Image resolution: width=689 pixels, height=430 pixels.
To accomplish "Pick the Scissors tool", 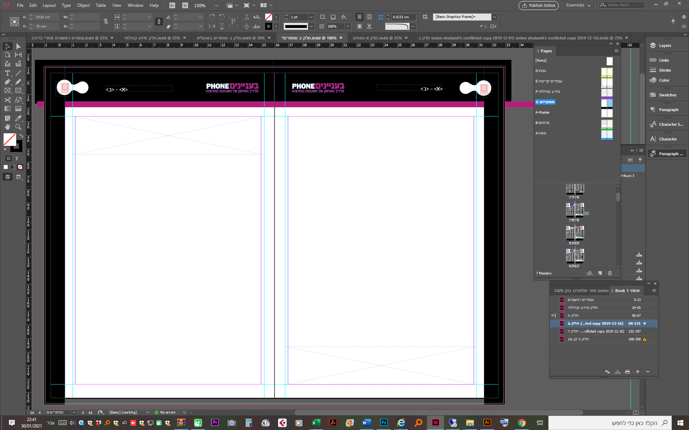I will click(7, 100).
